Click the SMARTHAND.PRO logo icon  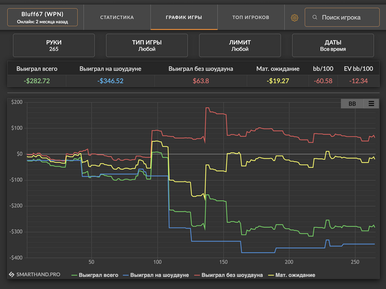(x=12, y=274)
